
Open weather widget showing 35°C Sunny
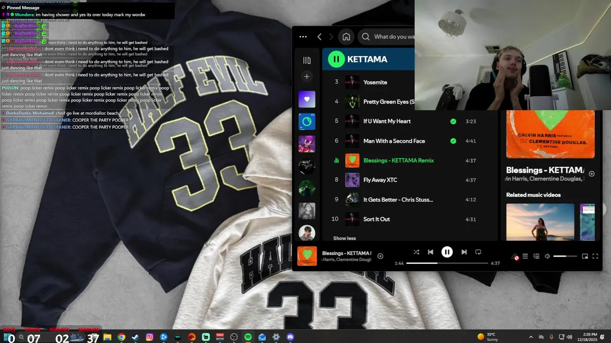coord(488,337)
